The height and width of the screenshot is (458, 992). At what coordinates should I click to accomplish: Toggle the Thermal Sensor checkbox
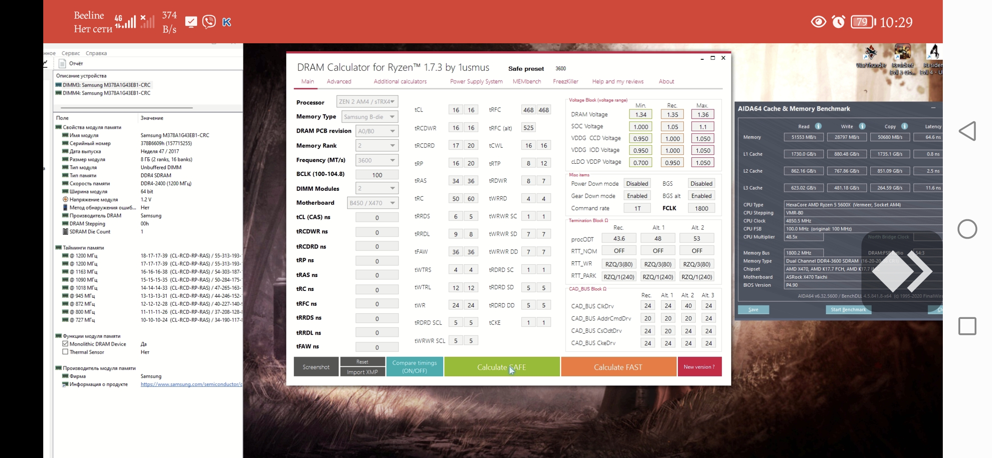[x=65, y=352]
